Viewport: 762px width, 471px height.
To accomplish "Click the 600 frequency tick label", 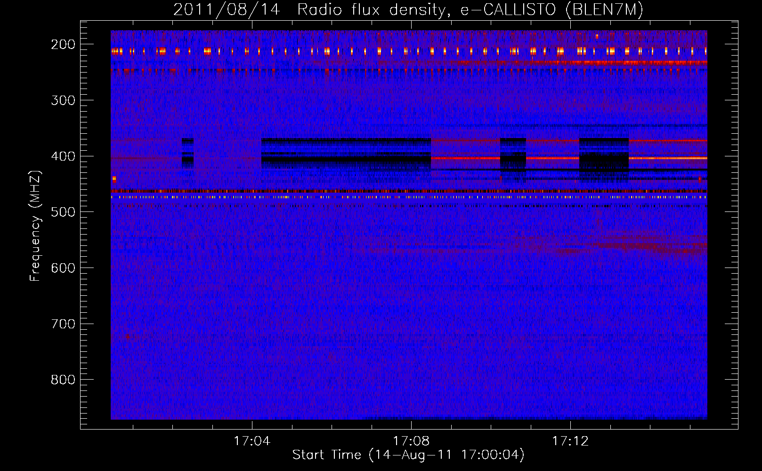I will pos(63,268).
